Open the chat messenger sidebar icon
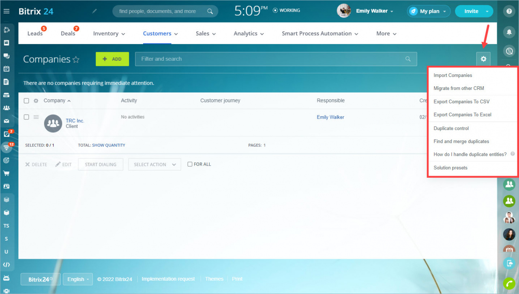Screen dimensions: 519x294 [x=6, y=56]
